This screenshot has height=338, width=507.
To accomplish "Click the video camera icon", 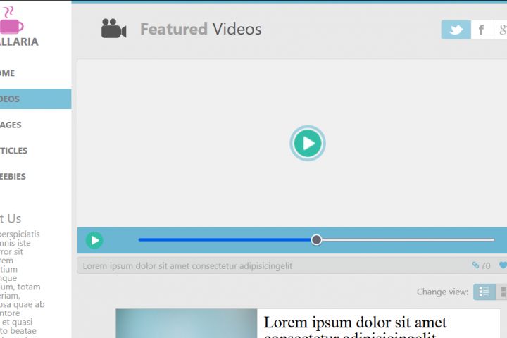I will click(x=114, y=28).
